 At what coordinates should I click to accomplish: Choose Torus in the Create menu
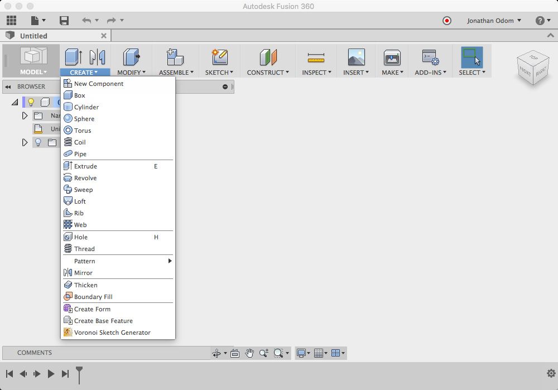click(118, 131)
